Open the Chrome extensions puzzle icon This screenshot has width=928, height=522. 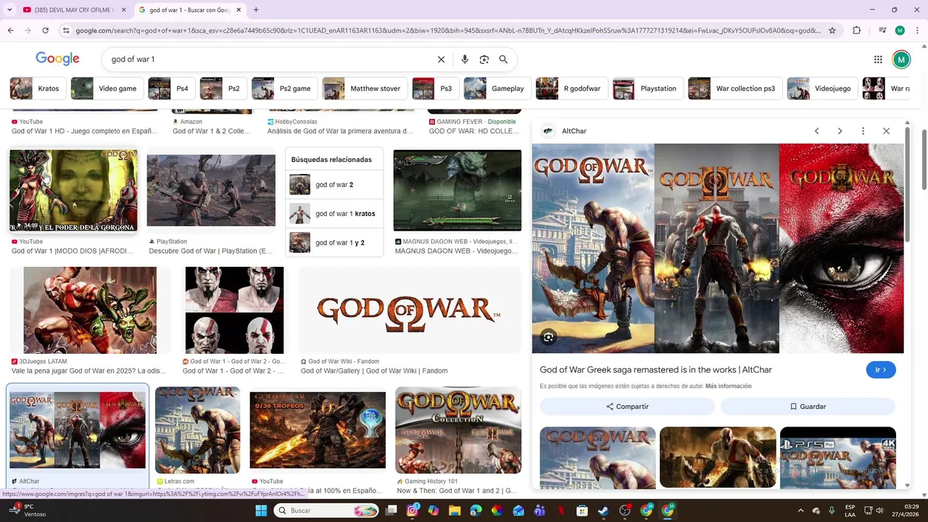(857, 30)
